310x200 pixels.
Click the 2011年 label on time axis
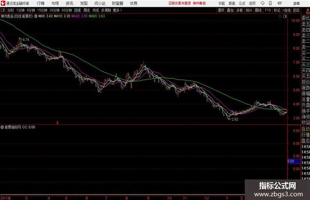[x=5, y=198]
